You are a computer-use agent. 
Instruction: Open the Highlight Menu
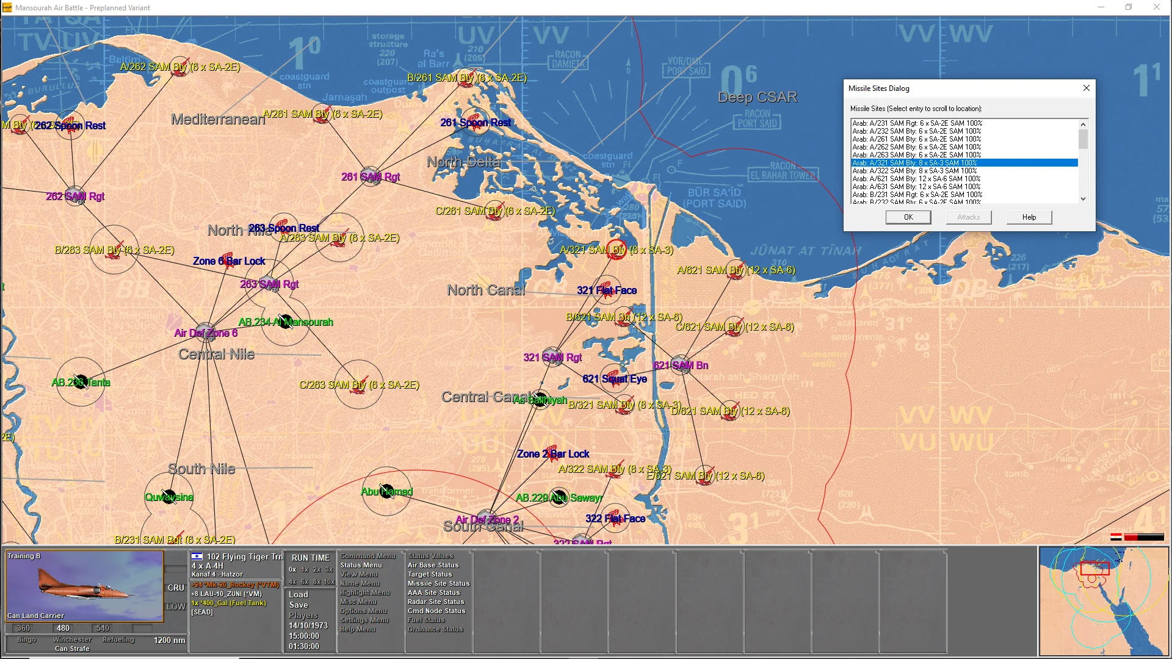(365, 593)
